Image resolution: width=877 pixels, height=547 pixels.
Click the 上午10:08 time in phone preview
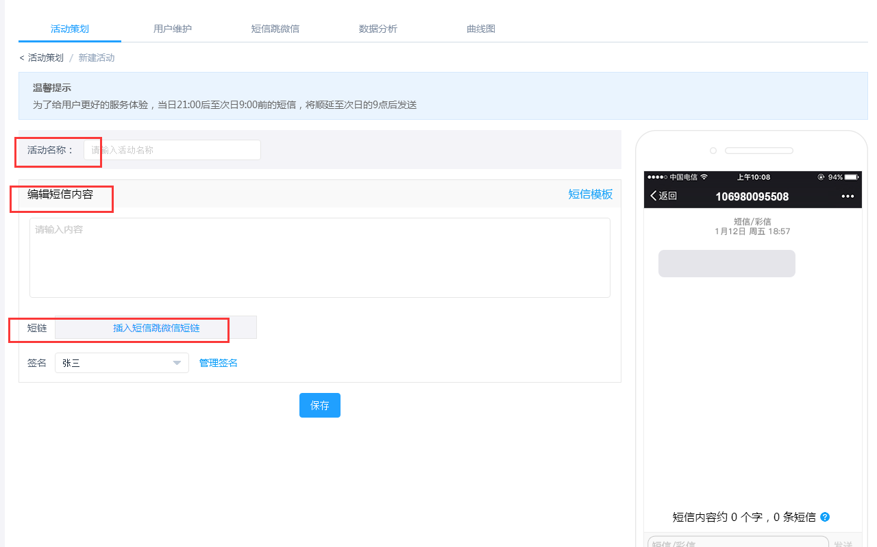pyautogui.click(x=753, y=177)
